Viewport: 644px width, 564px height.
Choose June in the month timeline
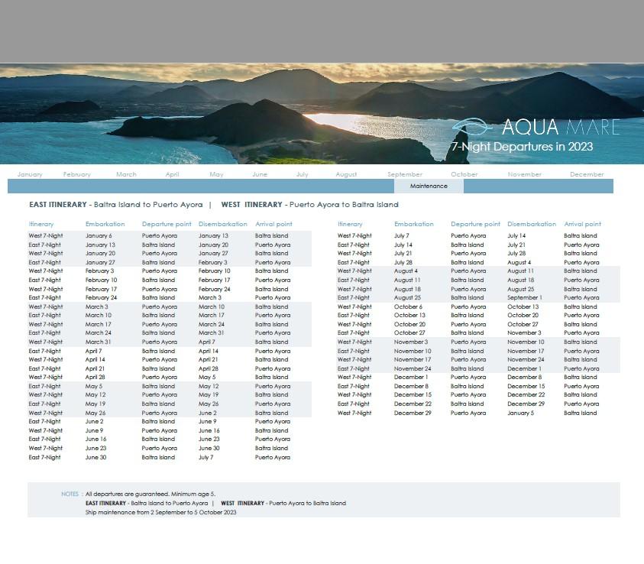pyautogui.click(x=260, y=174)
